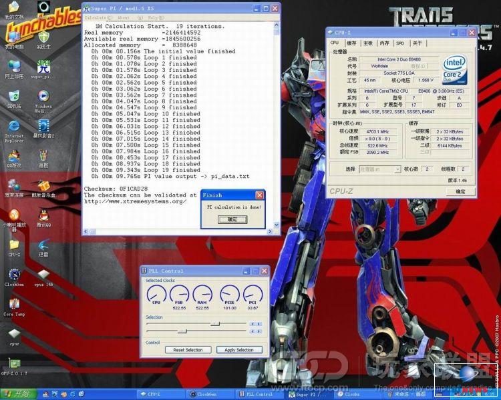The width and height of the screenshot is (501, 400).
Task: Click the core speed value 4703.1 MHz
Action: click(377, 131)
